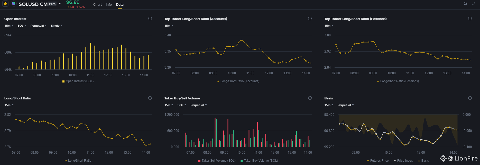Toggle Taker Sell Volume (SOL) legend
Image resolution: width=480 pixels, height=165 pixels.
pyautogui.click(x=217, y=161)
